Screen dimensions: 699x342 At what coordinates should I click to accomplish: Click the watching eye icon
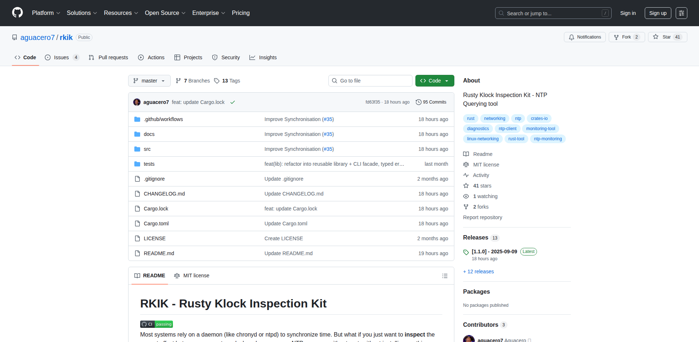click(466, 196)
